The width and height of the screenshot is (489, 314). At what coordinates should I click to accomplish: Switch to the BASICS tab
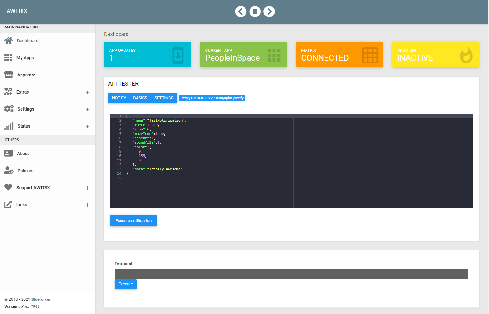pyautogui.click(x=140, y=98)
